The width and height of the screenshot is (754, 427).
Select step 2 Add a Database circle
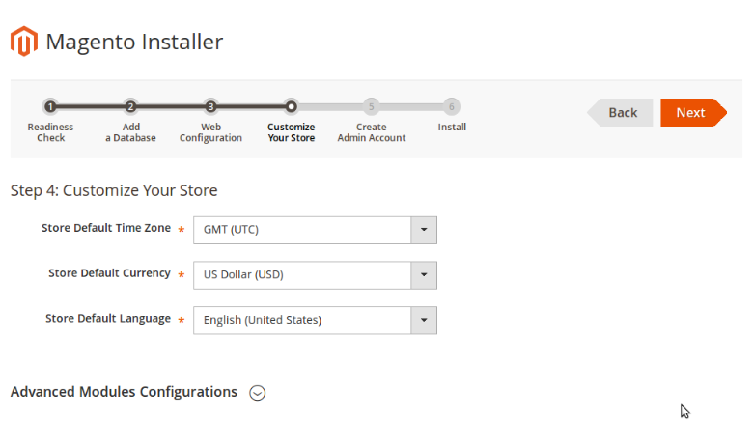pyautogui.click(x=130, y=106)
